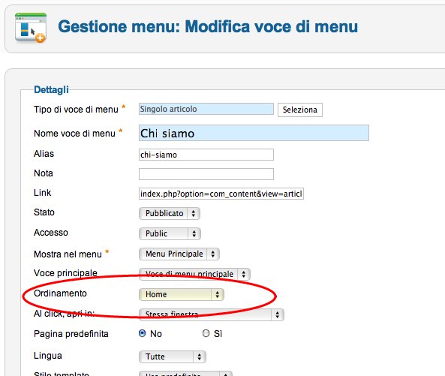This screenshot has width=445, height=376.
Task: Click the Link field with index.php
Action: pos(221,194)
